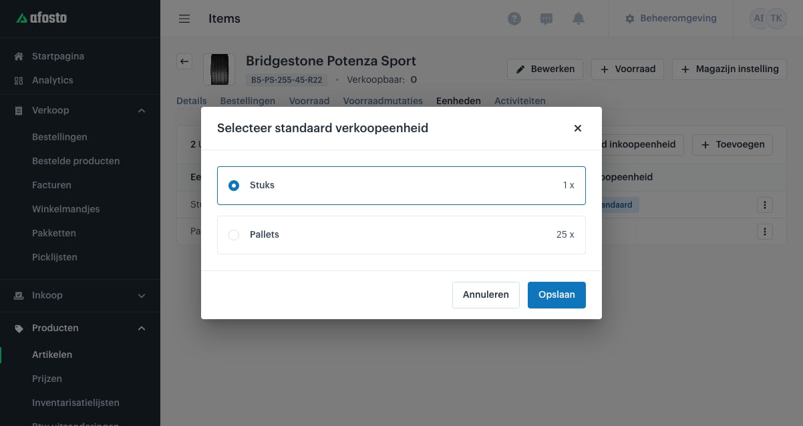The image size is (803, 426).
Task: Select the Stuks radio button
Action: click(x=234, y=186)
